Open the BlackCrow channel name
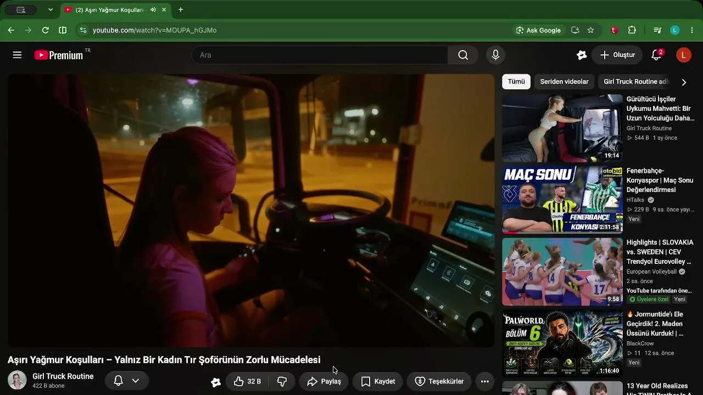Image resolution: width=703 pixels, height=395 pixels. (x=640, y=343)
